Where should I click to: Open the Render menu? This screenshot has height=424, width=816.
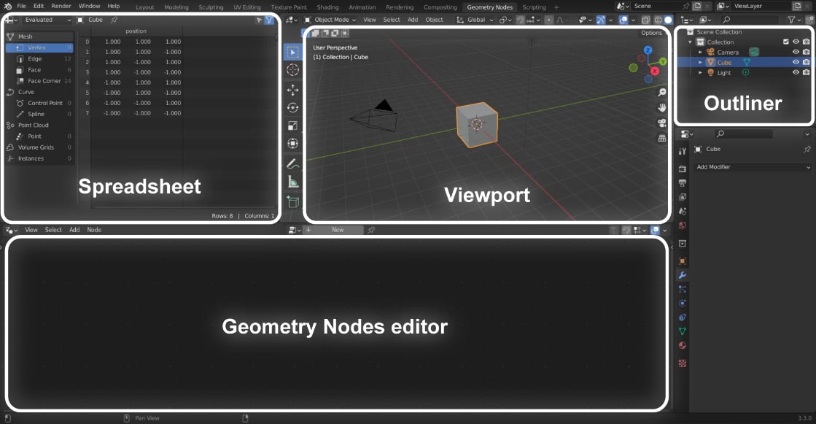tap(61, 7)
